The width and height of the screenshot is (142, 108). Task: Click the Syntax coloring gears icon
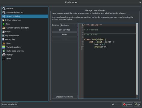click(4, 16)
